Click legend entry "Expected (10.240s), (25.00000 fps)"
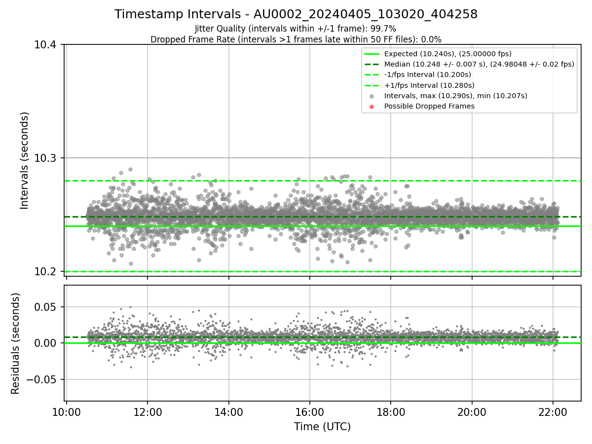Viewport: 592px width, 444px height. [x=448, y=54]
